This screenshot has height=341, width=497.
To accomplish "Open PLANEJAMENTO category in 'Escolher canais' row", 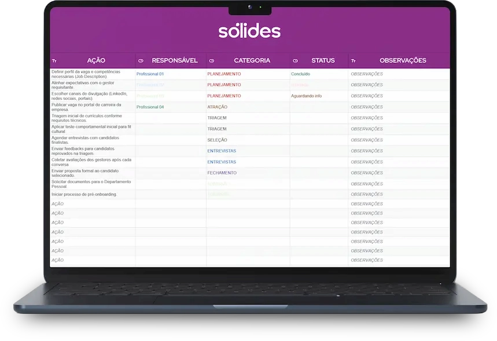I will click(248, 96).
